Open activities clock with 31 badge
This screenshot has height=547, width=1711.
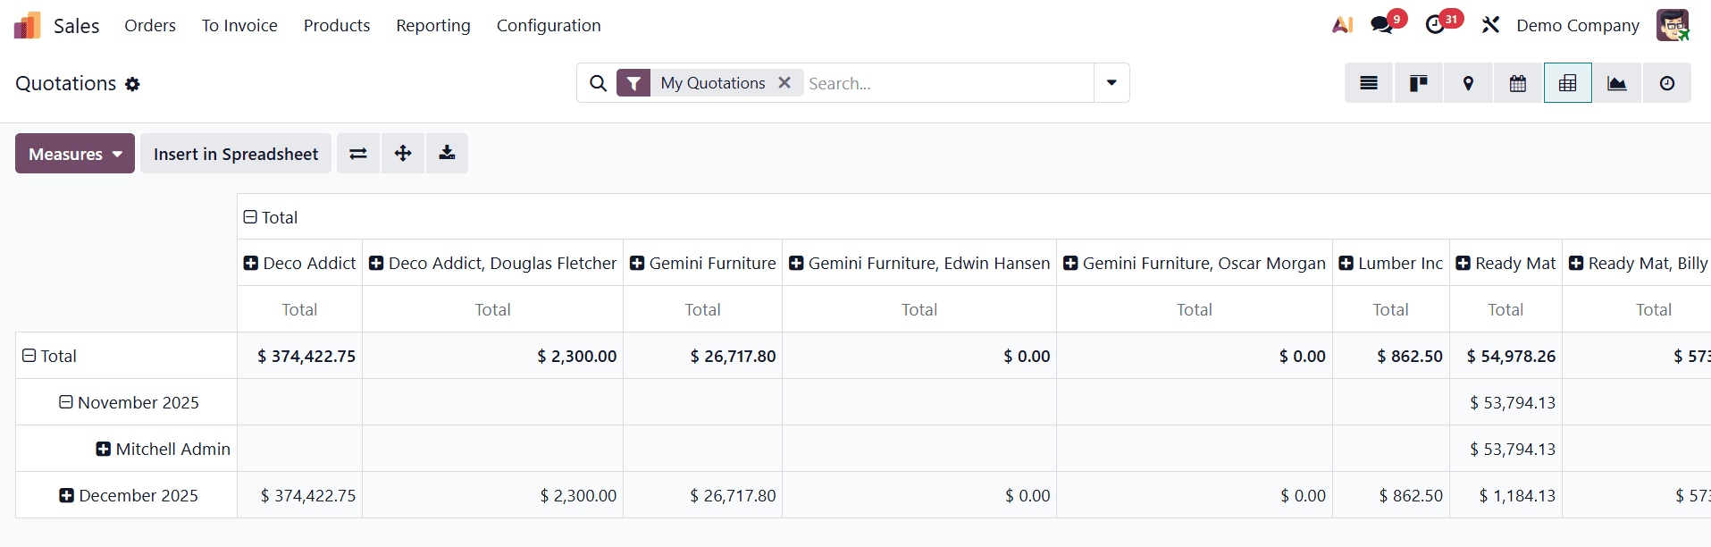pyautogui.click(x=1436, y=25)
